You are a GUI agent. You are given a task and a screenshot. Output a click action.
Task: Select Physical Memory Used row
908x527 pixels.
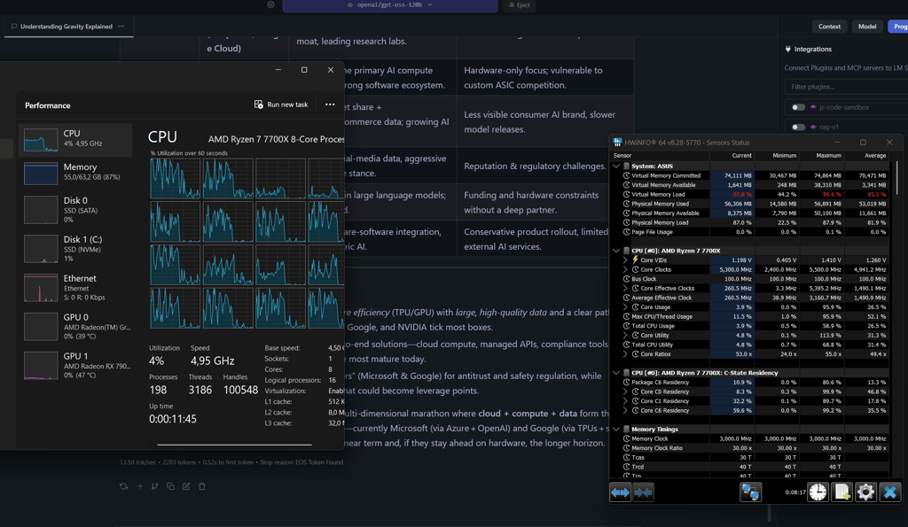[x=750, y=204]
